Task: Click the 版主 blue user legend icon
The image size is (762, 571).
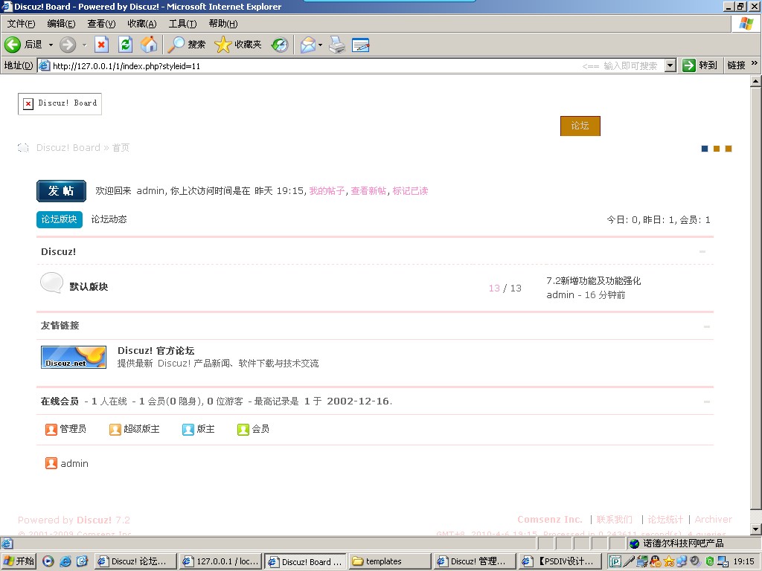Action: click(188, 429)
